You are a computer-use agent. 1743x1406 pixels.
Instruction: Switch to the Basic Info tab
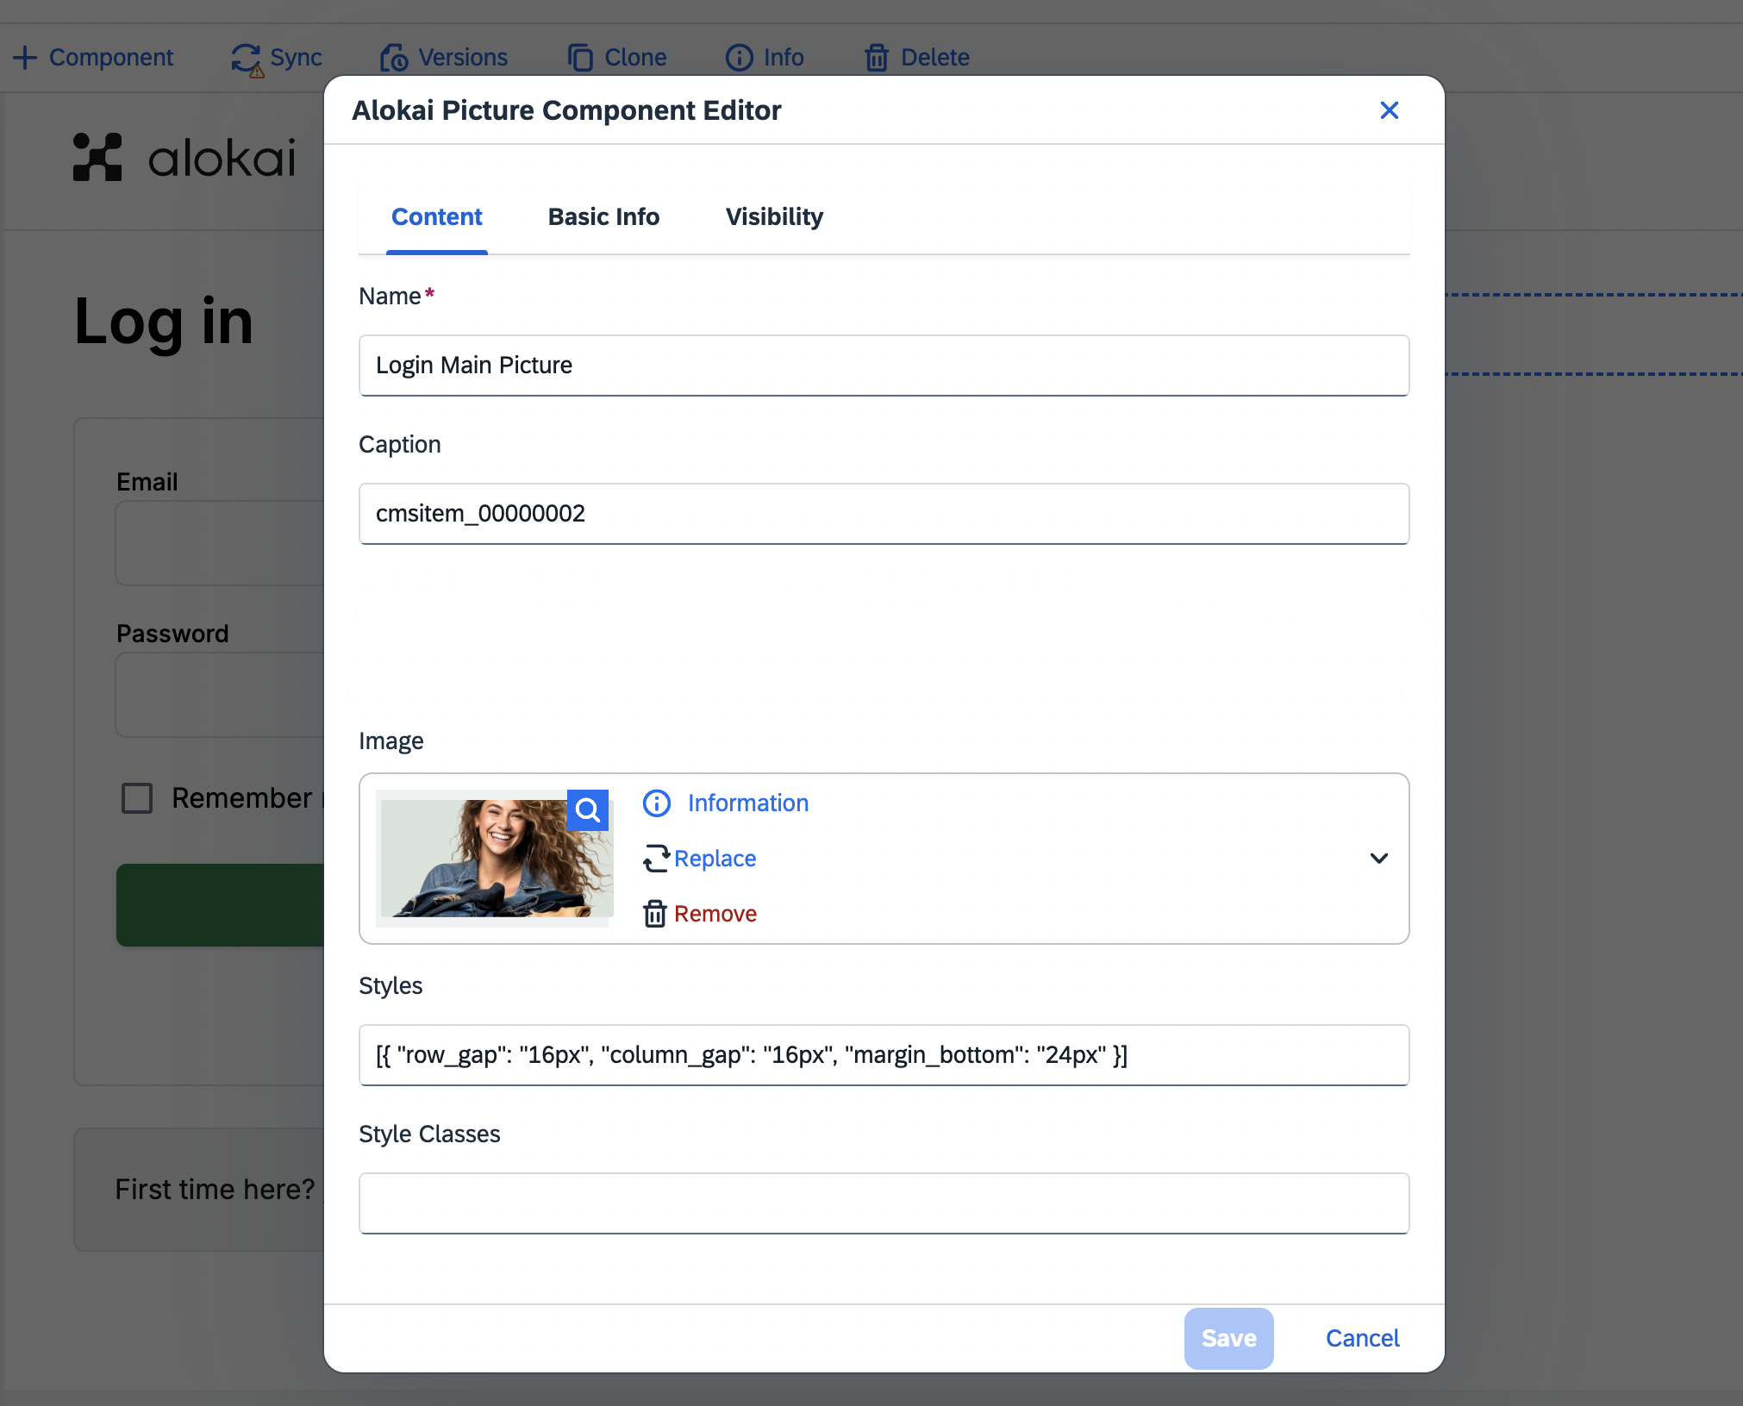[x=603, y=217]
